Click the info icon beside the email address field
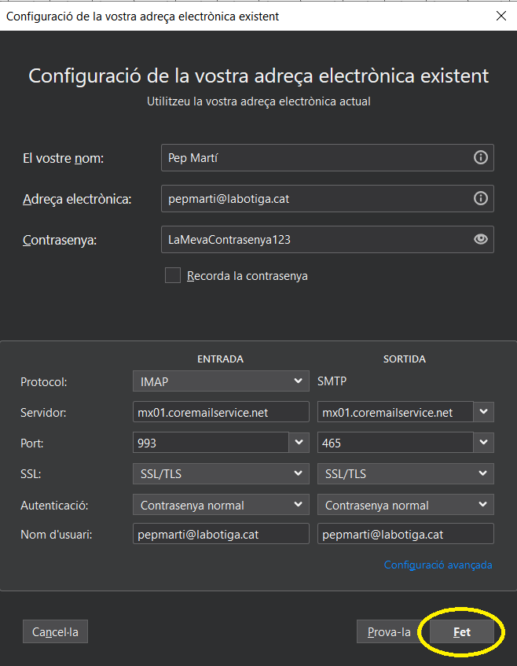The image size is (517, 666). tap(481, 198)
